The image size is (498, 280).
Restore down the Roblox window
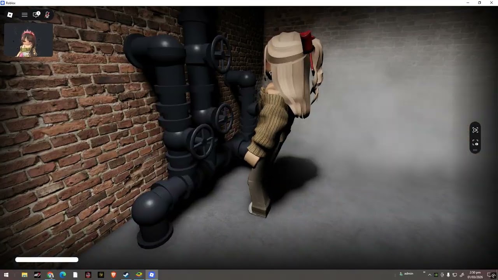(x=479, y=3)
